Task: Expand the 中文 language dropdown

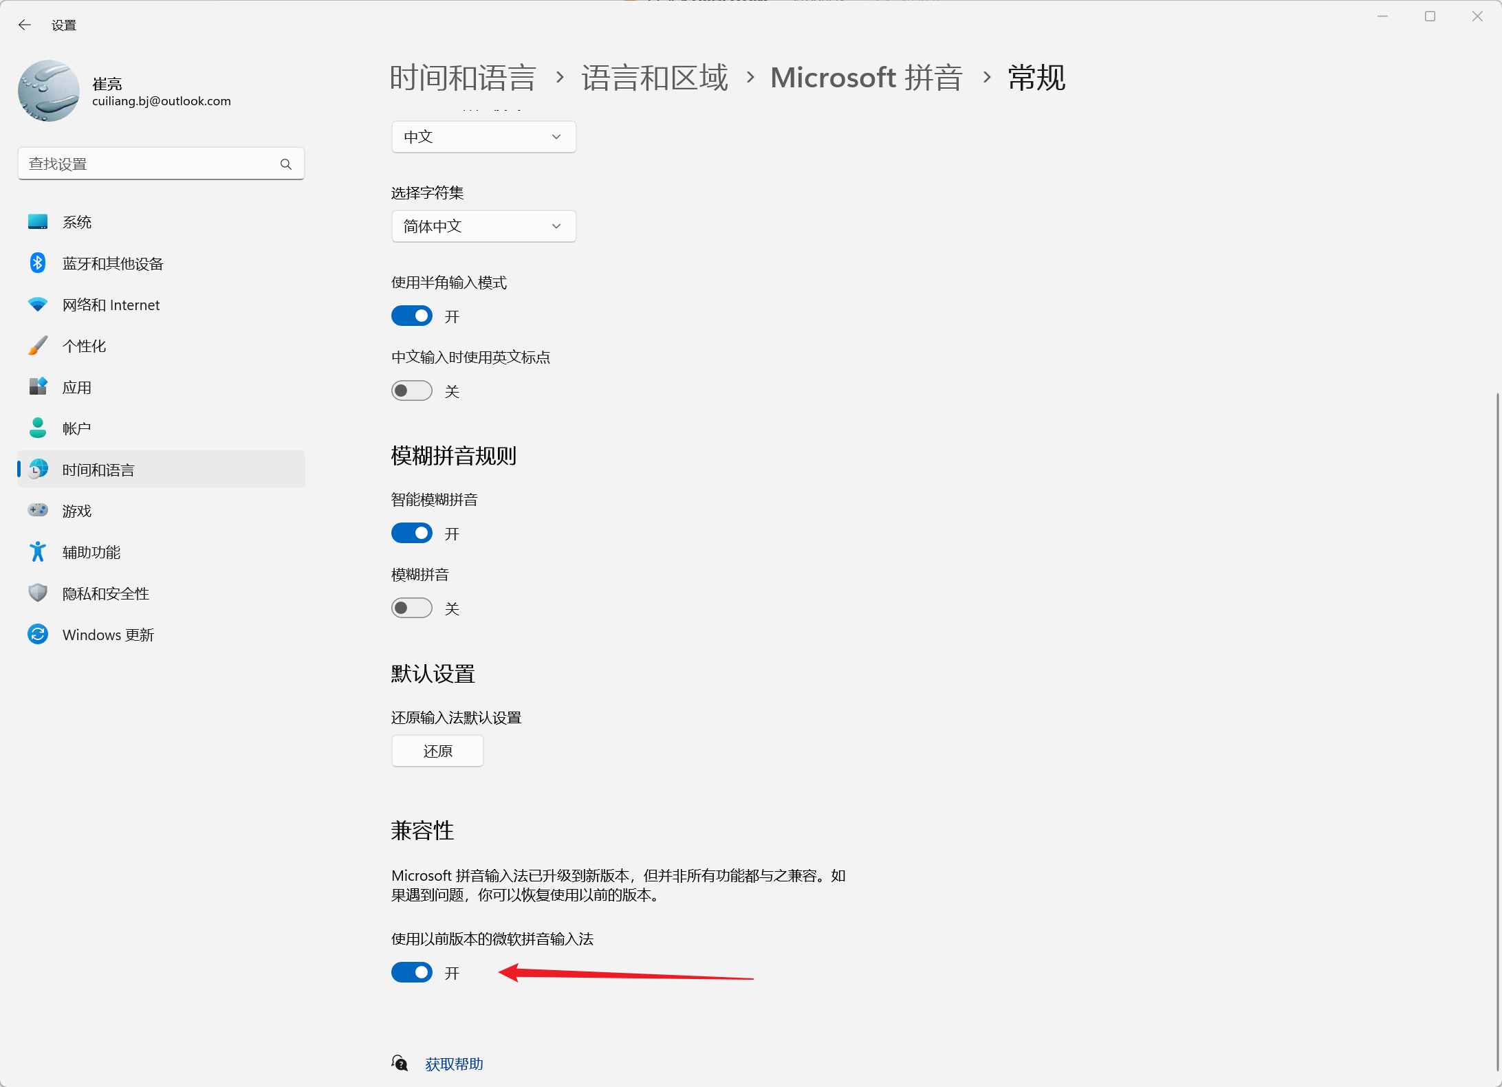Action: pyautogui.click(x=483, y=137)
